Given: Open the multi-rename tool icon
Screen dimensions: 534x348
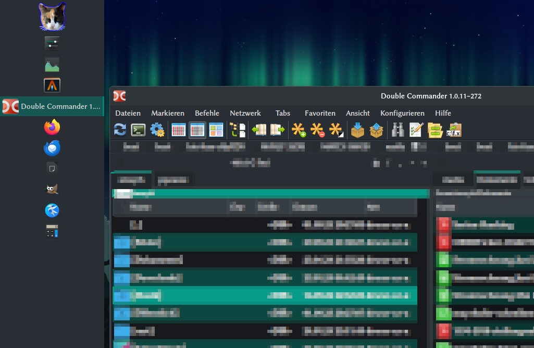Looking at the screenshot, I should tap(416, 130).
